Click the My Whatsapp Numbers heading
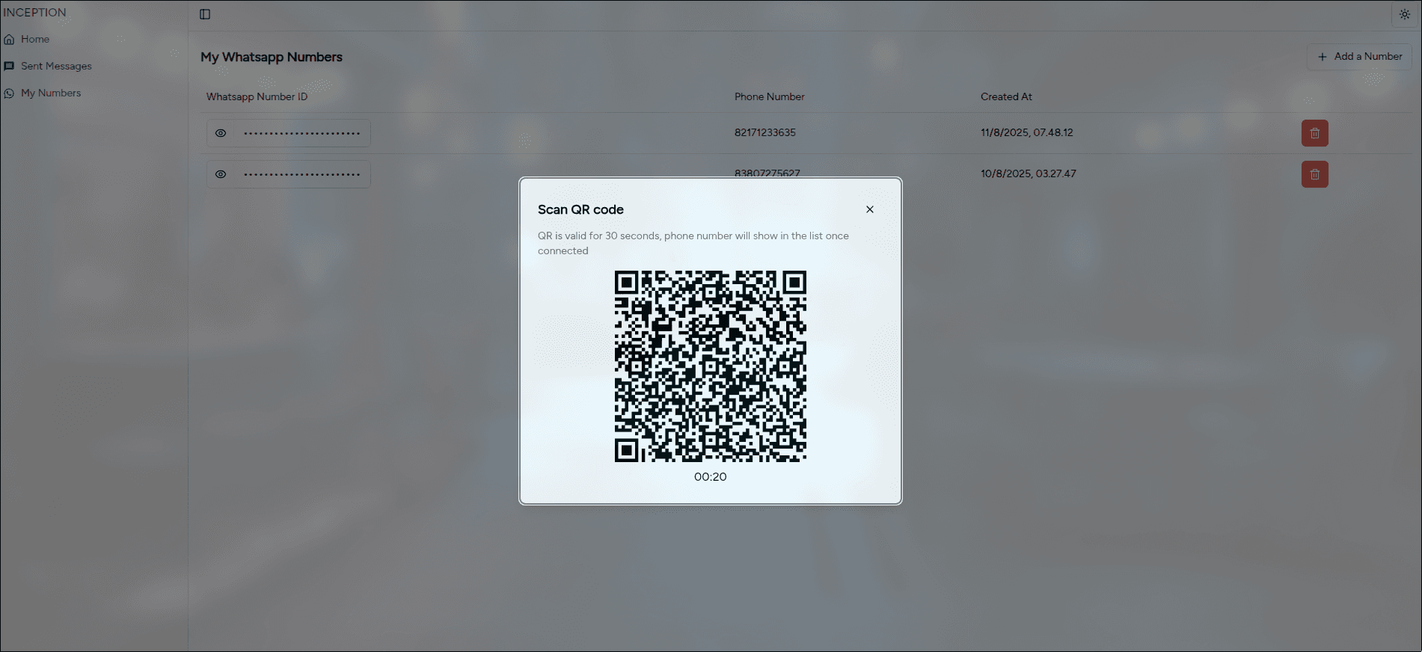Viewport: 1422px width, 652px height. point(272,57)
